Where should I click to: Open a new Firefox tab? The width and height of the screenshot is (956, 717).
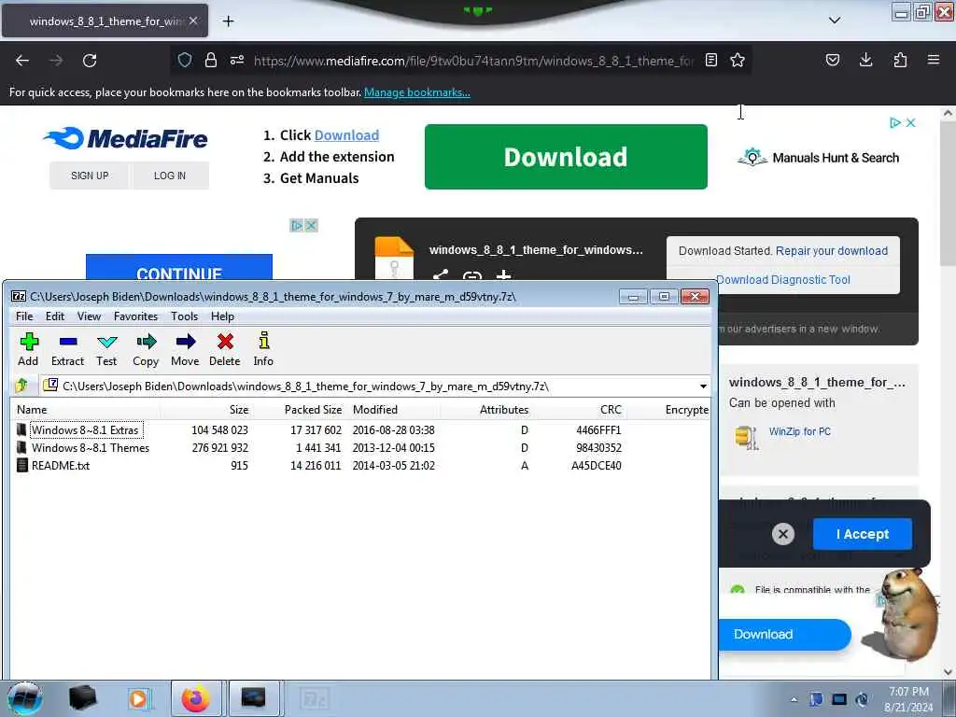tap(228, 21)
